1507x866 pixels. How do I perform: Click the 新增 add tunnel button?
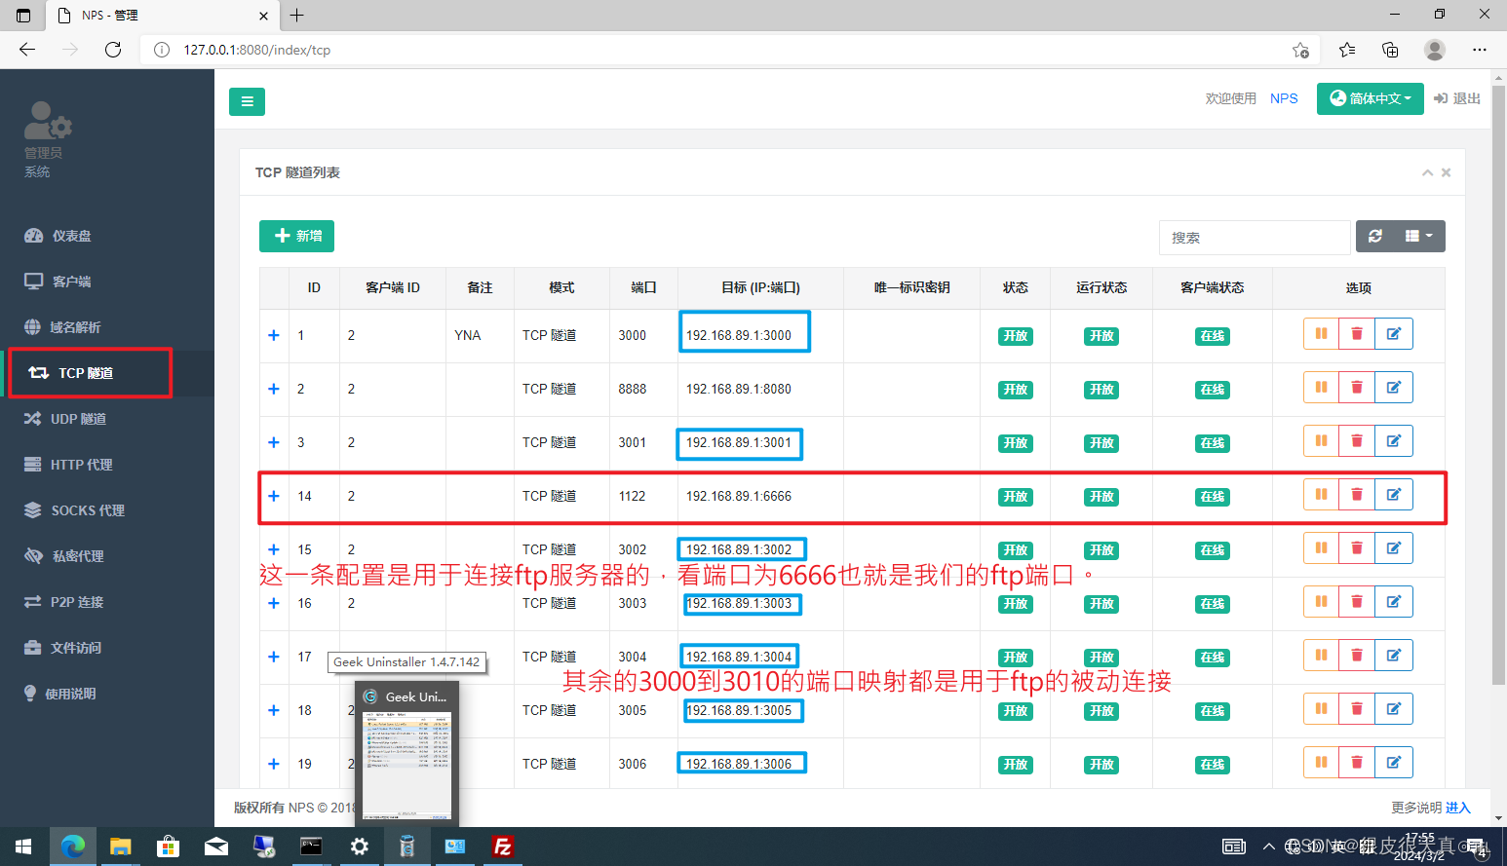click(296, 236)
